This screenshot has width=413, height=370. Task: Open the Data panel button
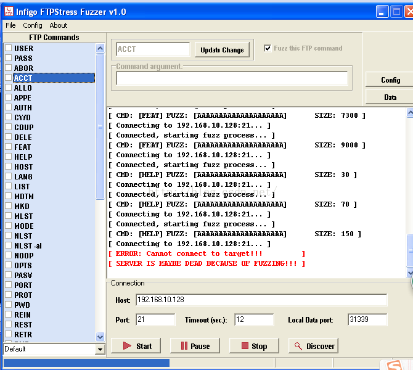(390, 97)
